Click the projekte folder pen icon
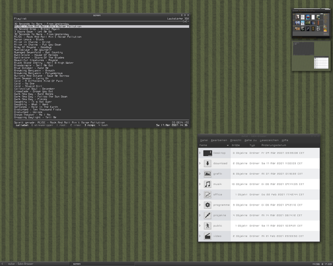Screen dimensions: 333x266 [208, 216]
